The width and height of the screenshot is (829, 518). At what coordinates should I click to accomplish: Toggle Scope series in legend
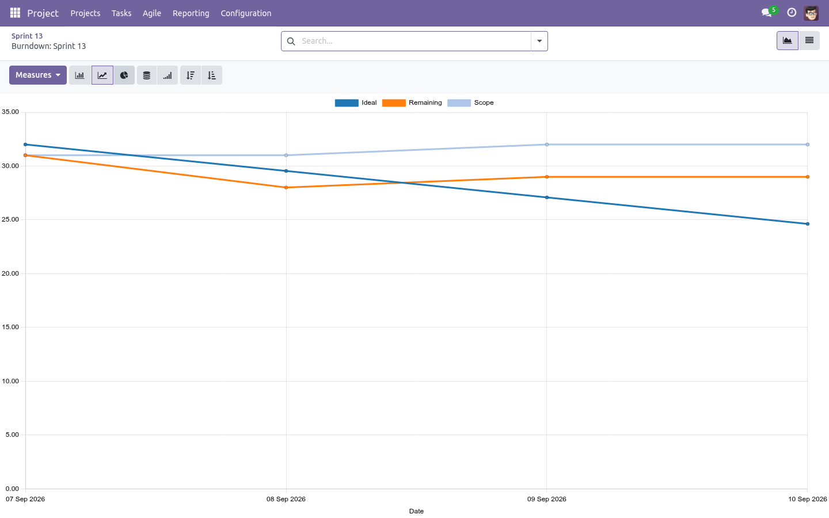point(470,103)
